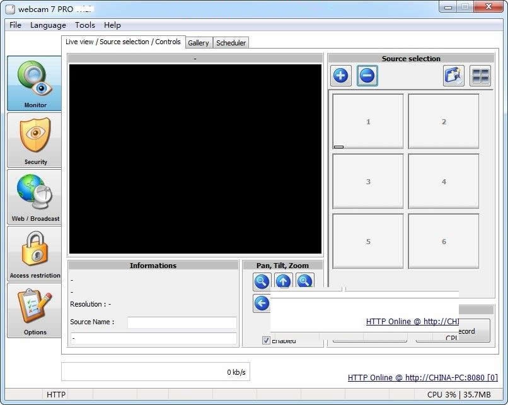Click the HTTP status bar entry
This screenshot has height=405, width=508.
(x=56, y=394)
